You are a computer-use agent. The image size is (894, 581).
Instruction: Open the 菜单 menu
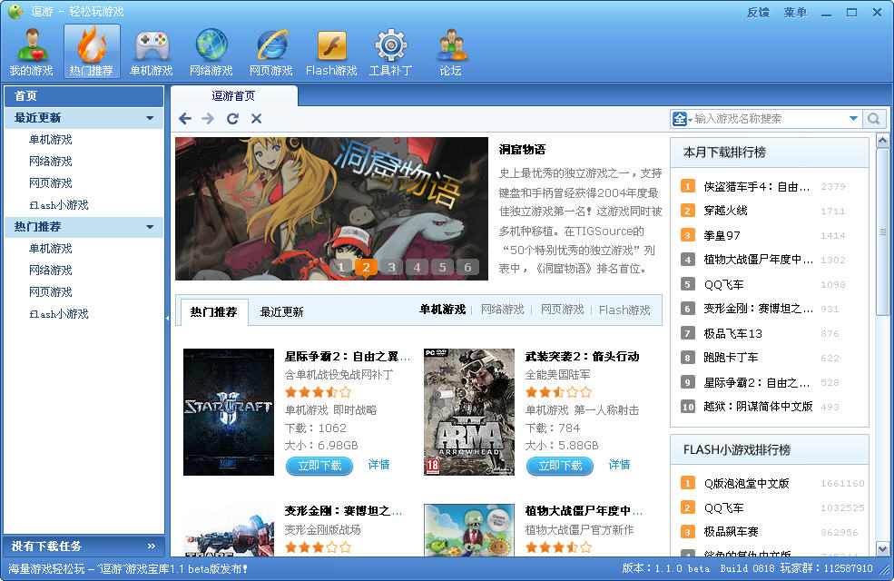tap(795, 13)
